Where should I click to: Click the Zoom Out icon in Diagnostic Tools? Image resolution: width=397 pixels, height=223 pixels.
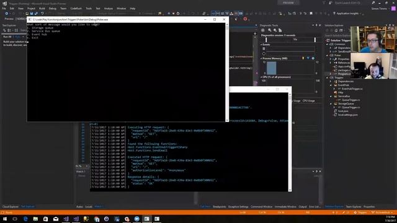coord(275,30)
